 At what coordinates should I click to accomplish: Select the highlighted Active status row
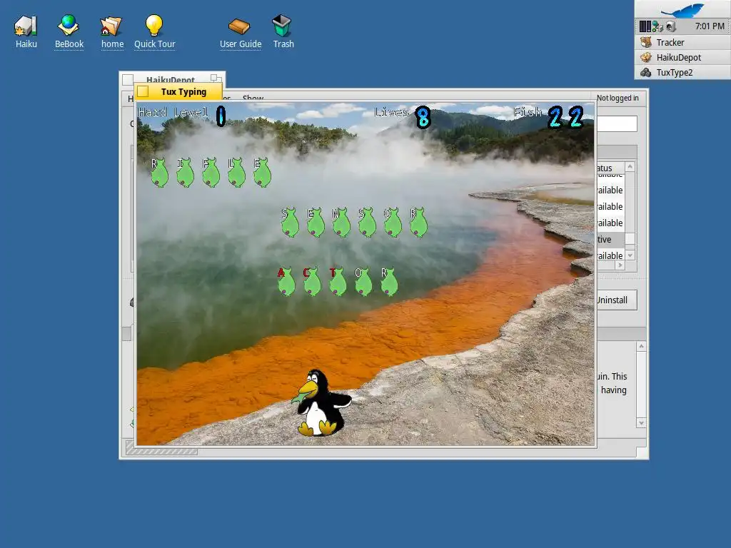[x=611, y=239]
